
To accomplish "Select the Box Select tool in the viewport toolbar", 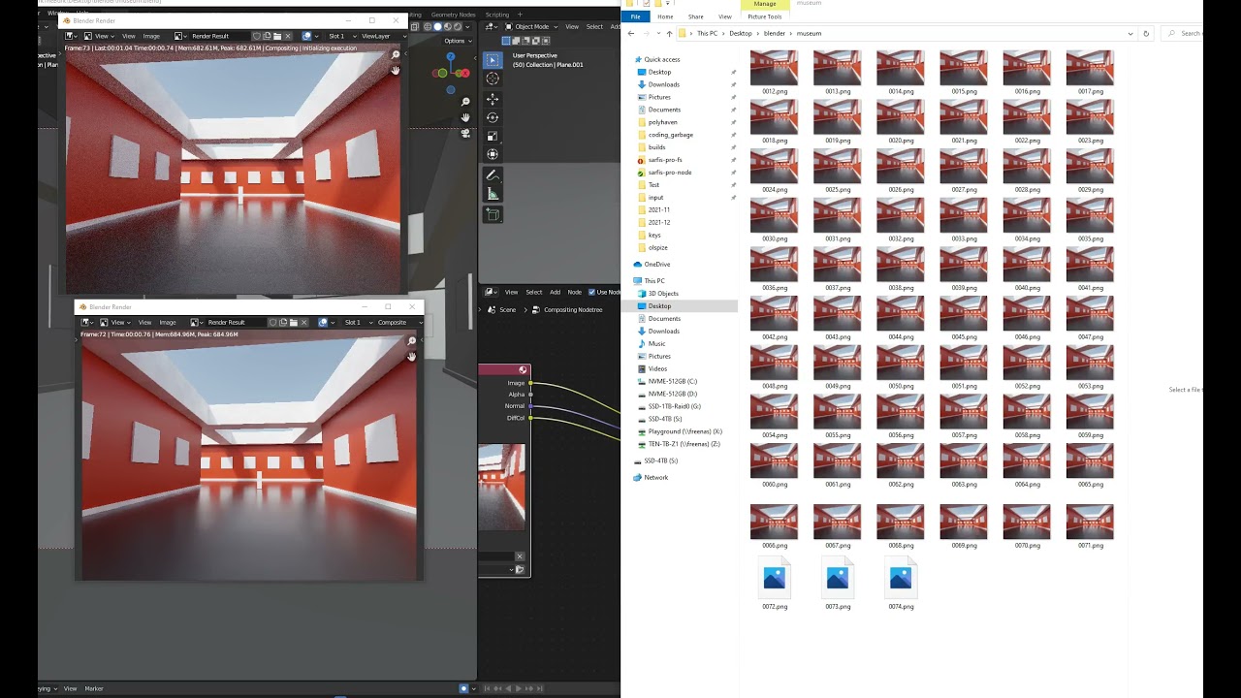I will (492, 59).
